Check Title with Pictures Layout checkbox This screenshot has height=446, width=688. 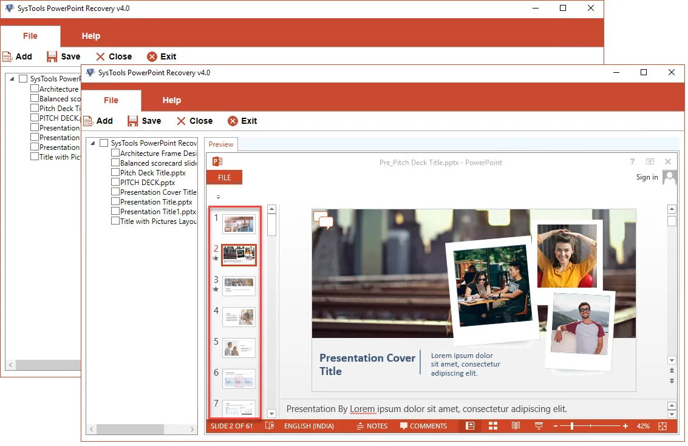[115, 221]
